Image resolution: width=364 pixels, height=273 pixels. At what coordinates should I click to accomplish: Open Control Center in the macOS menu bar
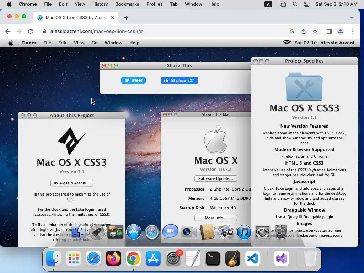(307, 4)
